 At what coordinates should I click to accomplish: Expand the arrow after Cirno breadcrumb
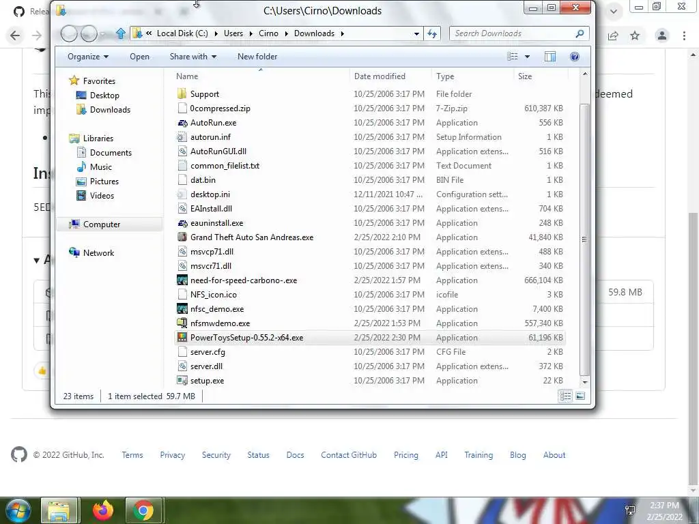286,33
